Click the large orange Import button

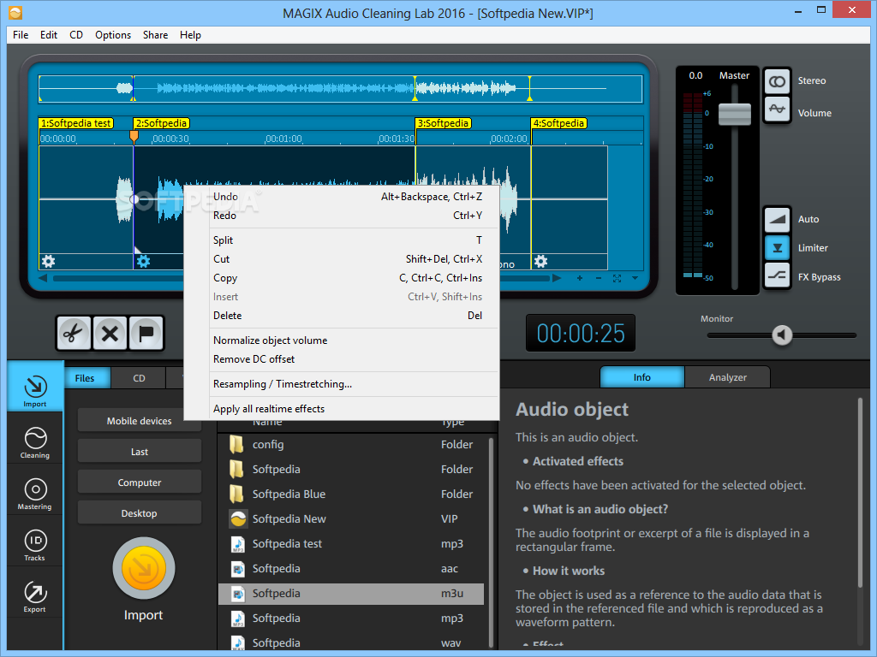tap(144, 568)
